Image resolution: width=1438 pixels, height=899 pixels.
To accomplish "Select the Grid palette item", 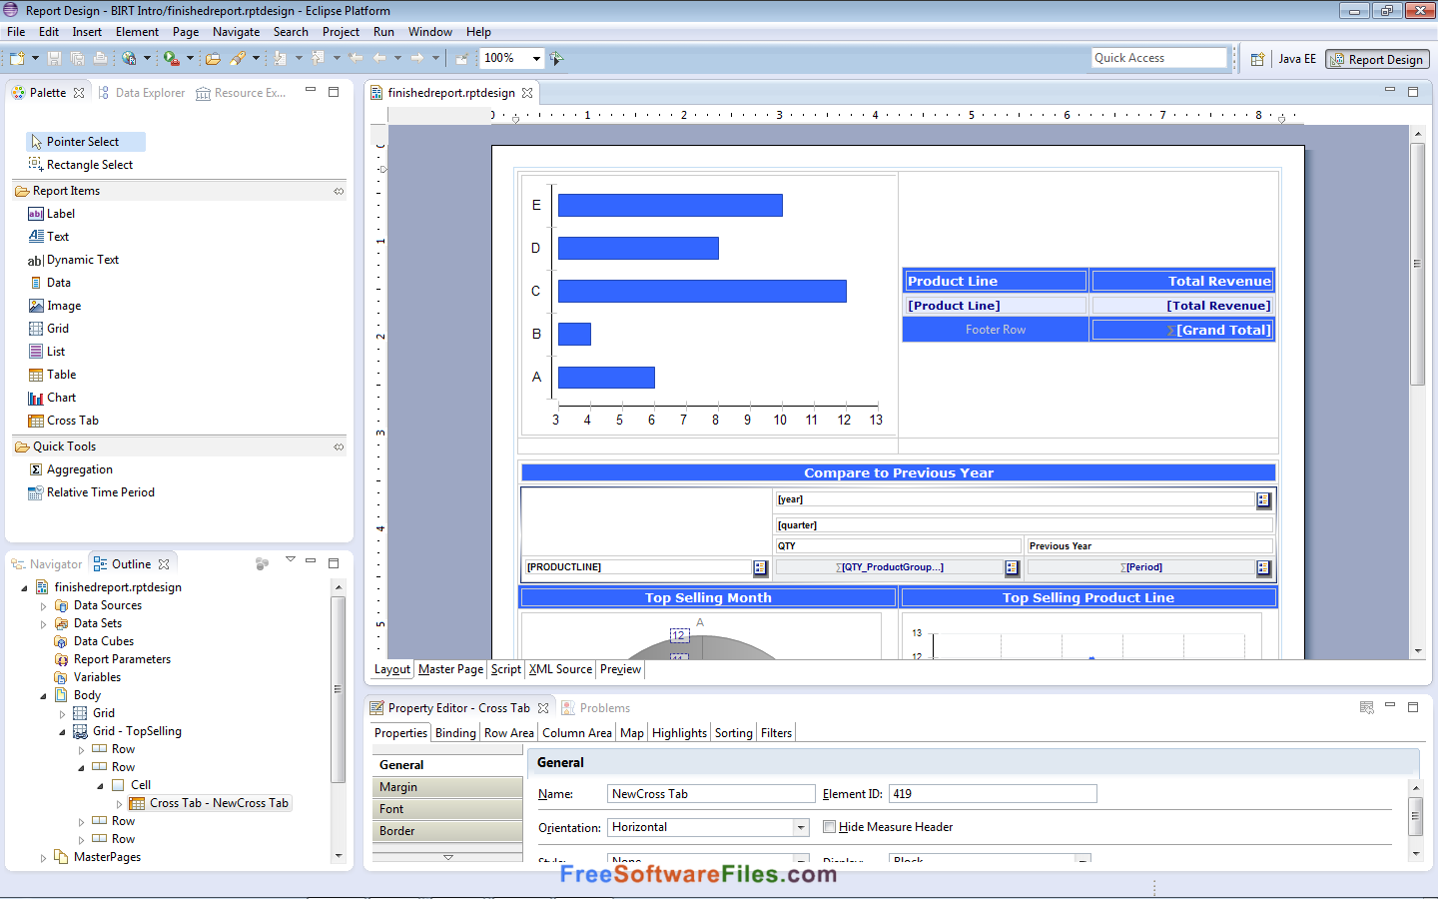I will click(x=49, y=329).
